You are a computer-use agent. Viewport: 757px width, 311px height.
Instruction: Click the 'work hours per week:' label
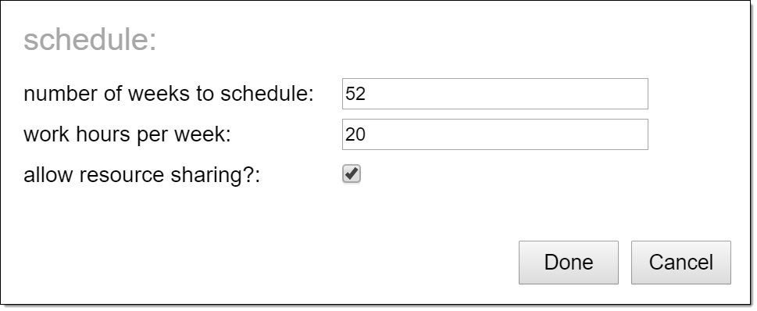(x=127, y=134)
